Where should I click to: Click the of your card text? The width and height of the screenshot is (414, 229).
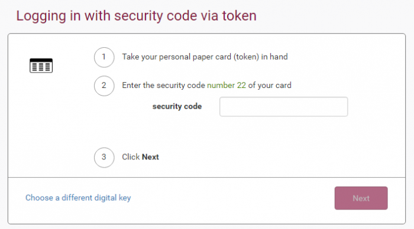coord(270,86)
